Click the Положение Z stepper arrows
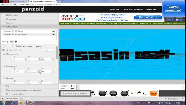Image resolution: width=186 pixels, height=105 pixels. pos(53,59)
